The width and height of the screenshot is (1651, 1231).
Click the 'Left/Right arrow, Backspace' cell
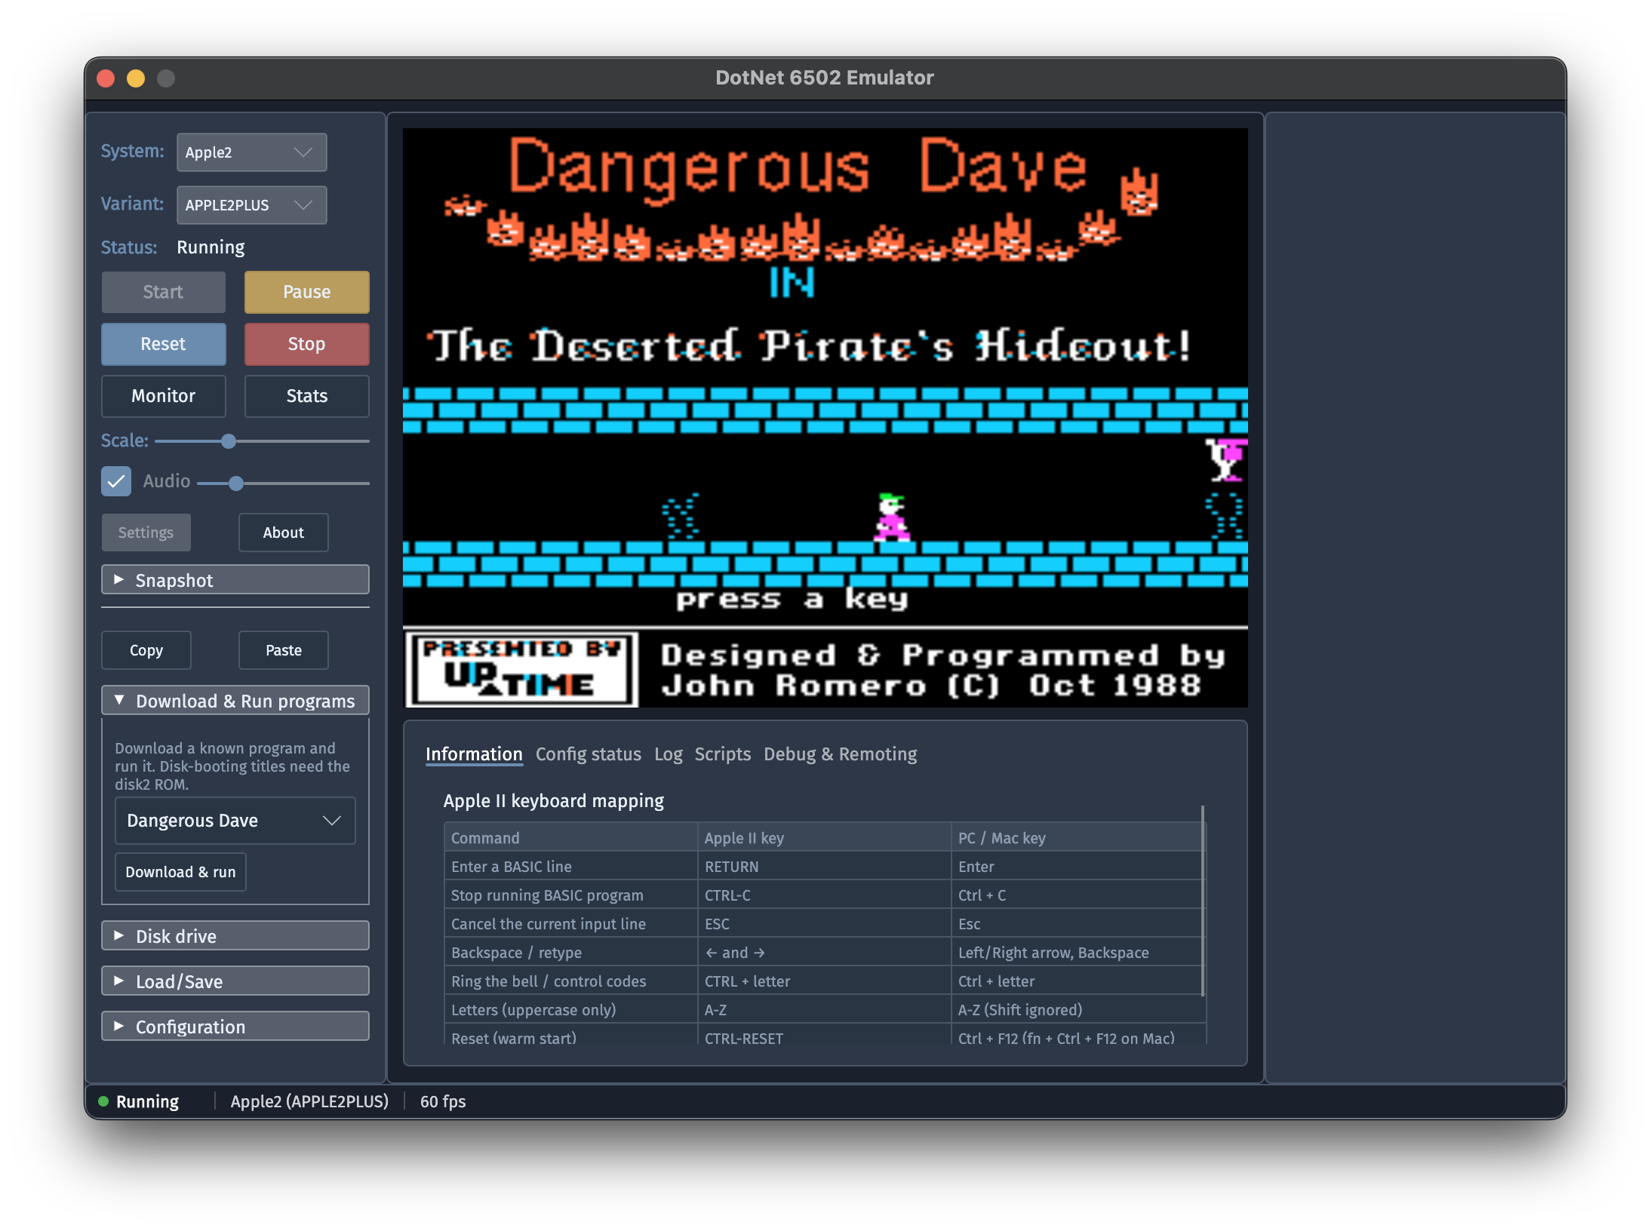(x=1078, y=953)
